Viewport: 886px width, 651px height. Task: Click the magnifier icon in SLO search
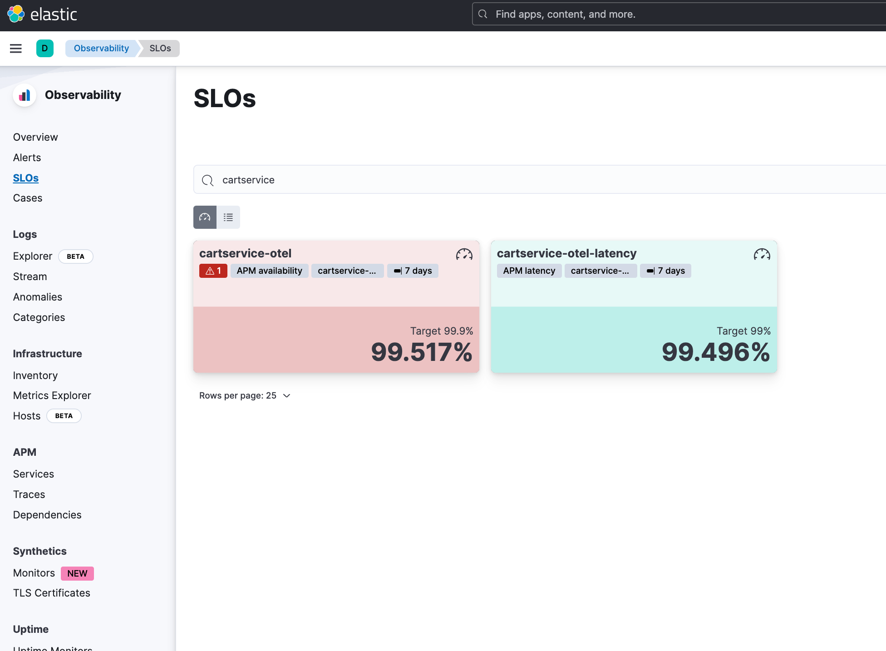pos(208,180)
